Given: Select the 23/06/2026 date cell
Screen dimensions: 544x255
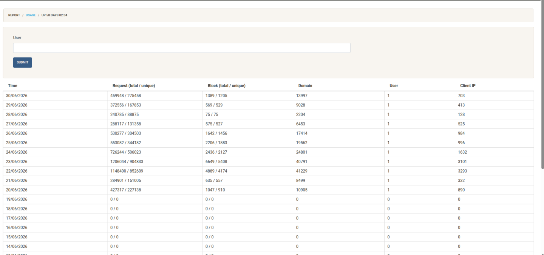Looking at the screenshot, I should (x=17, y=162).
